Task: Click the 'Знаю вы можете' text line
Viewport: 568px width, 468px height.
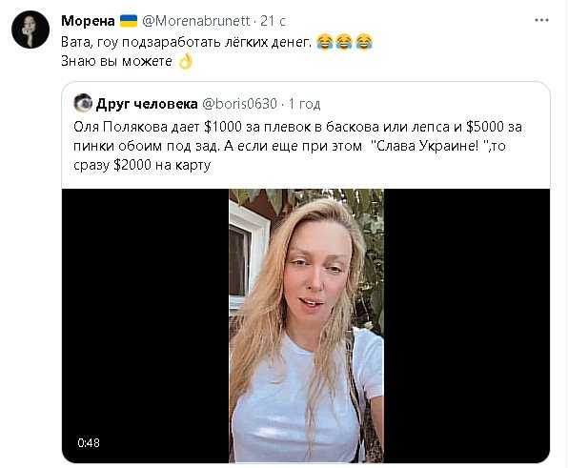Action: (x=116, y=61)
